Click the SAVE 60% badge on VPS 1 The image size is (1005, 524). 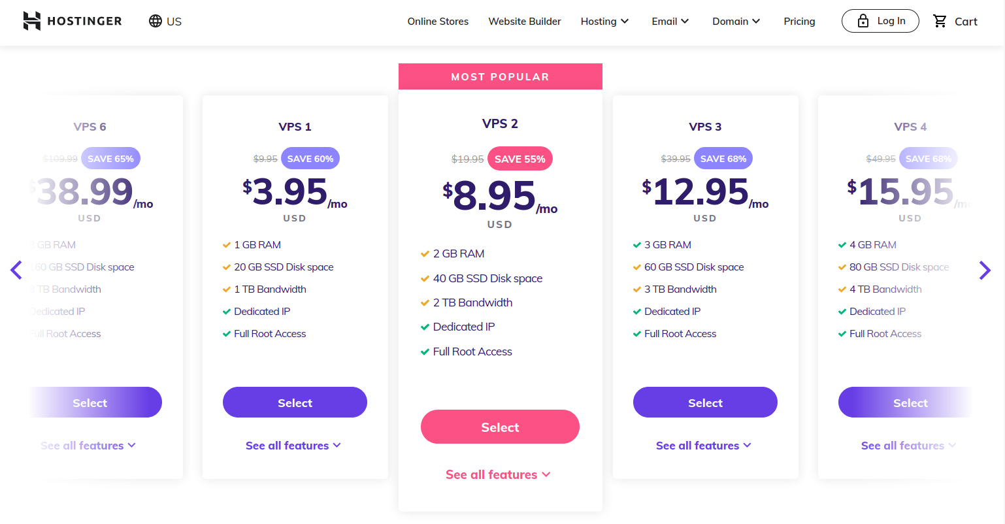(310, 159)
